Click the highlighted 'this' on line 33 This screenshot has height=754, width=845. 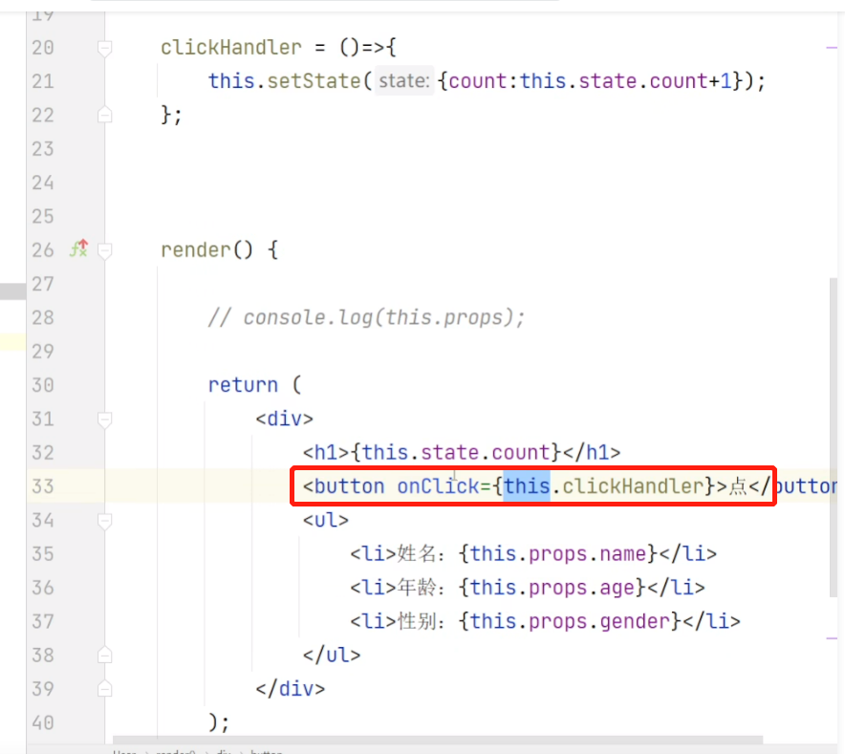point(527,486)
